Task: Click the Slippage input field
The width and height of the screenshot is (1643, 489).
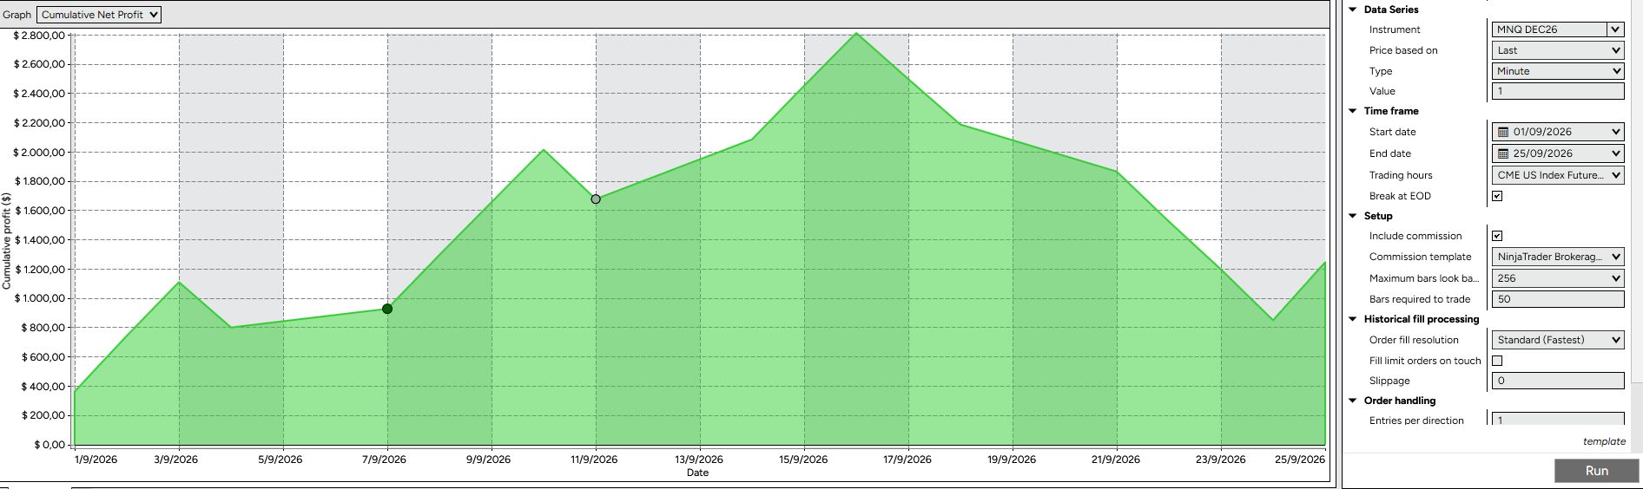Action: coord(1558,381)
